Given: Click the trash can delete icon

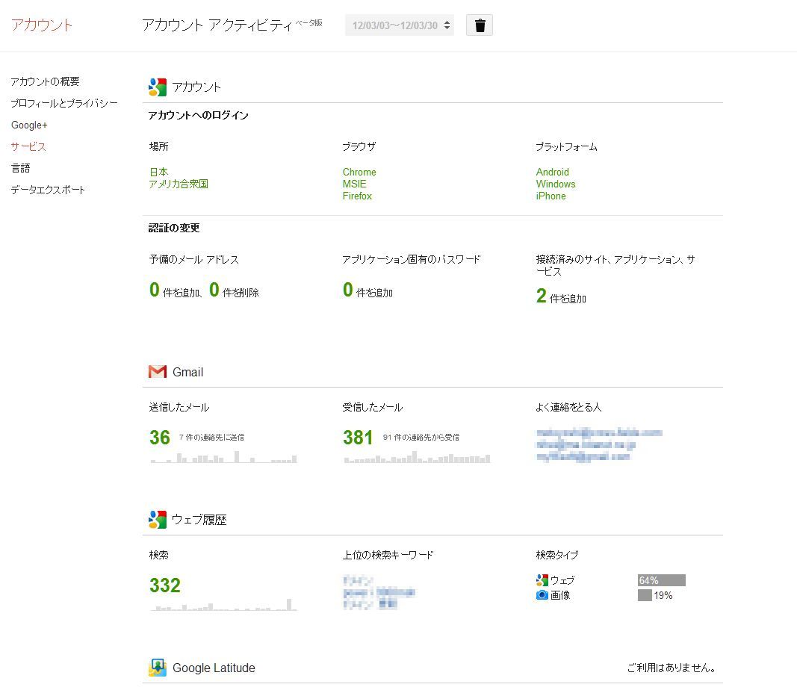Looking at the screenshot, I should pos(480,25).
